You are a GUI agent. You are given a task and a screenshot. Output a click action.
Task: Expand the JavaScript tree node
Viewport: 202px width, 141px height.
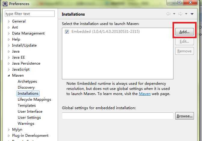coord(9,69)
